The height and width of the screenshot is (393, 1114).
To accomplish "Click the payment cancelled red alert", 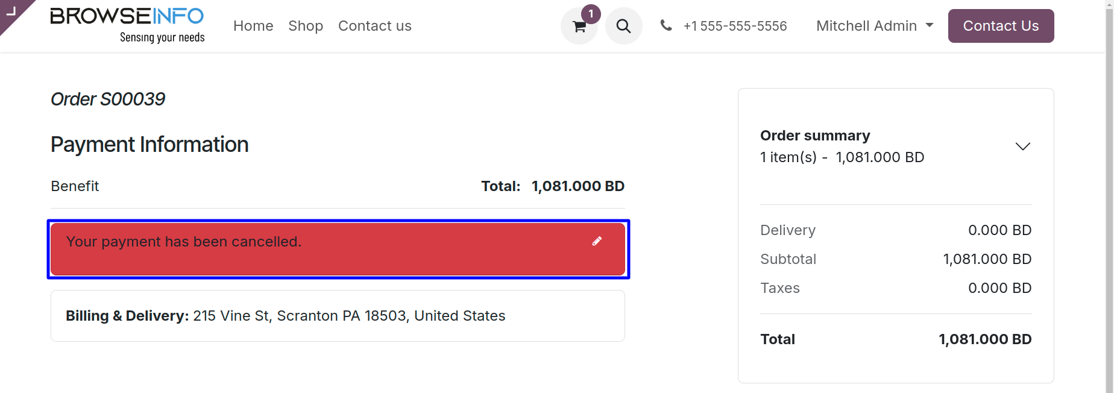I will (338, 249).
